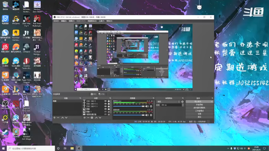Open the 工具(T) menu
Image resolution: width=269 pixels, height=151 pixels.
tap(101, 21)
